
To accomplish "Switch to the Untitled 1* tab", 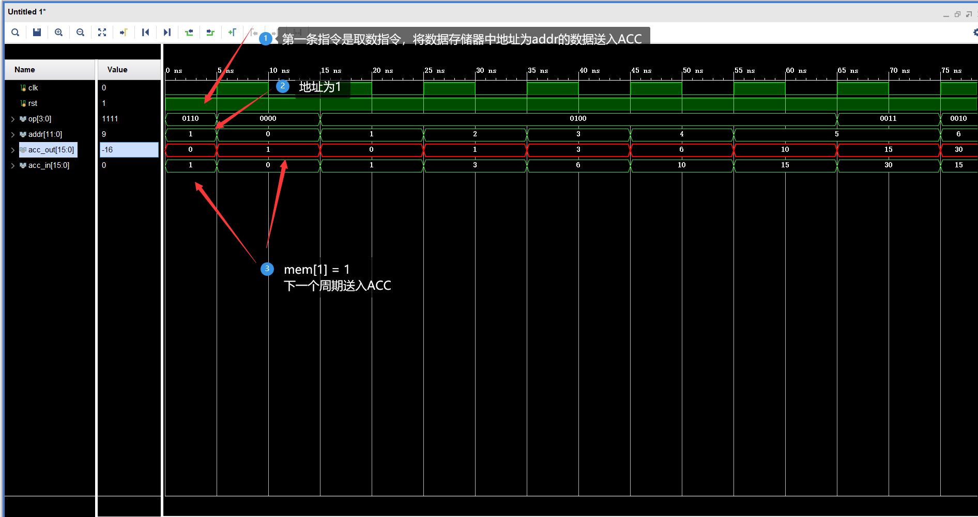I will 27,11.
